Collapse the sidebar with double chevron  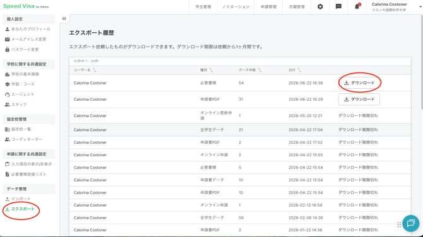pos(64,18)
